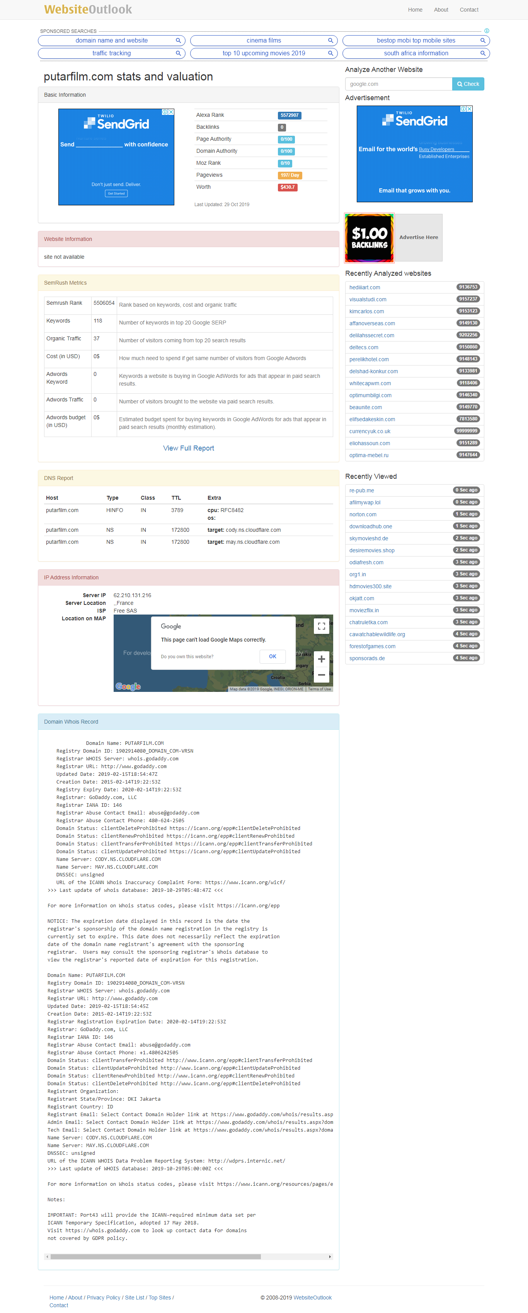Open skymovieshd.de link

click(x=368, y=538)
